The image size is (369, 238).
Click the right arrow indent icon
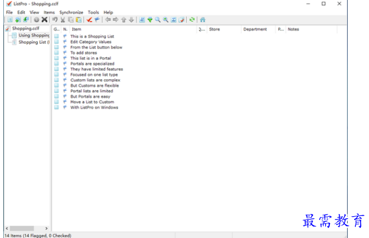pos(115,20)
